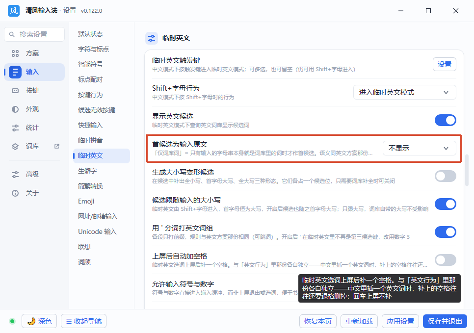Screen dimensions: 474x333
Task: Focus the 搜索设置 search field
Action: 34,34
